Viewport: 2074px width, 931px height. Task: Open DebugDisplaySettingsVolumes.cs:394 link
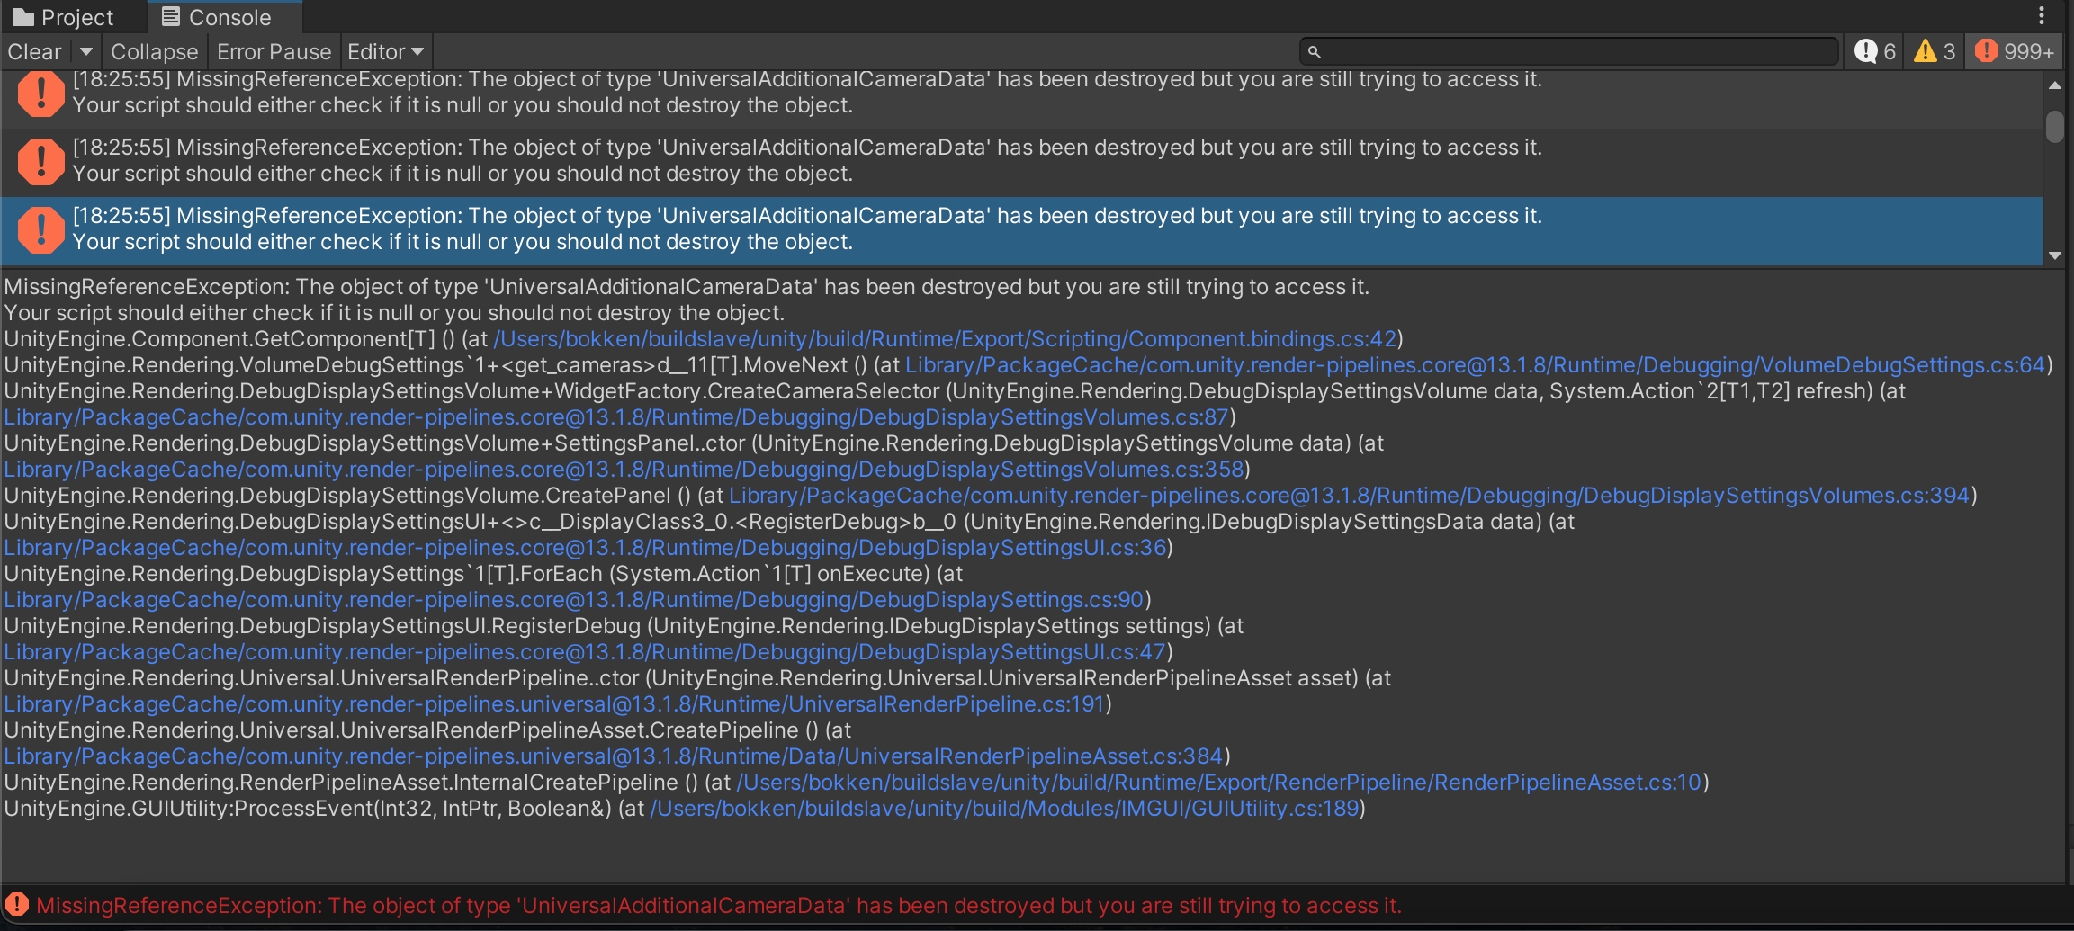pos(1350,496)
